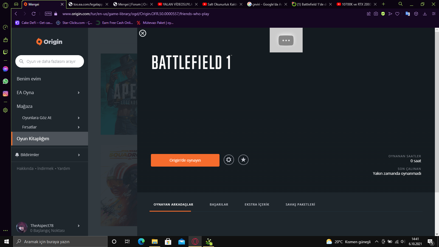Open the volume control in system tray

click(403, 242)
